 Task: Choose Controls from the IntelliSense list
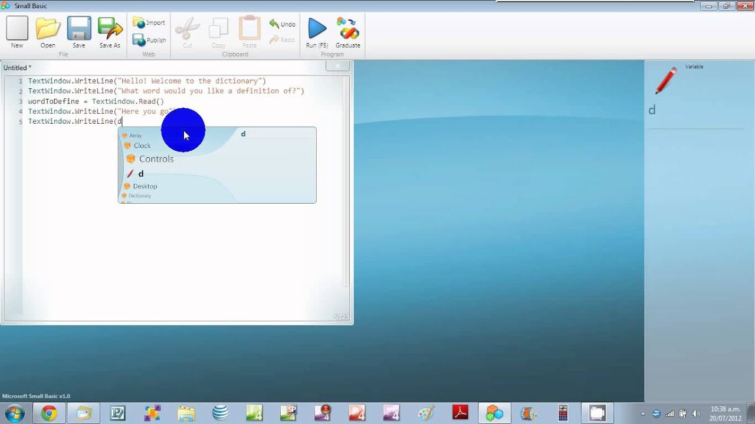[x=150, y=159]
